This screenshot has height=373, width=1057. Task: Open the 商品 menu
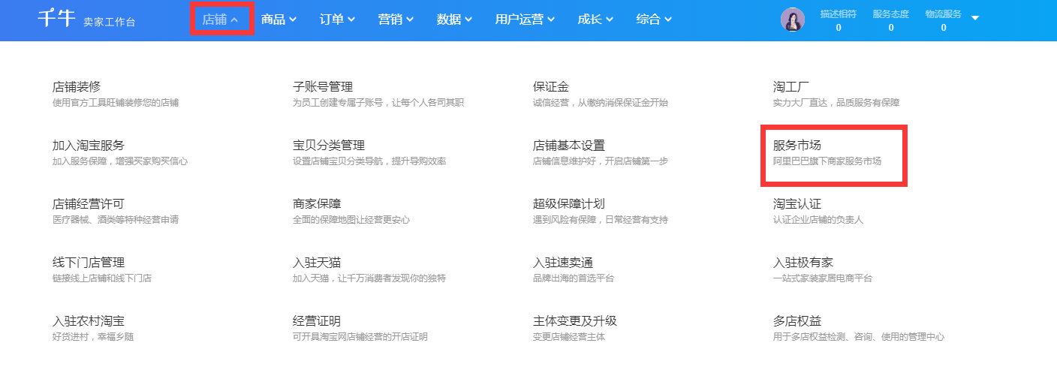click(279, 20)
